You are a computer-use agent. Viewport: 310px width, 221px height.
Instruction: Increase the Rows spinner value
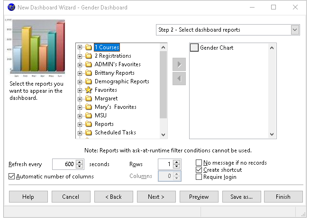point(176,162)
